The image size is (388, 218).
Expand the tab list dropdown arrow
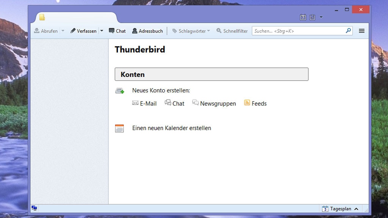coord(321,17)
